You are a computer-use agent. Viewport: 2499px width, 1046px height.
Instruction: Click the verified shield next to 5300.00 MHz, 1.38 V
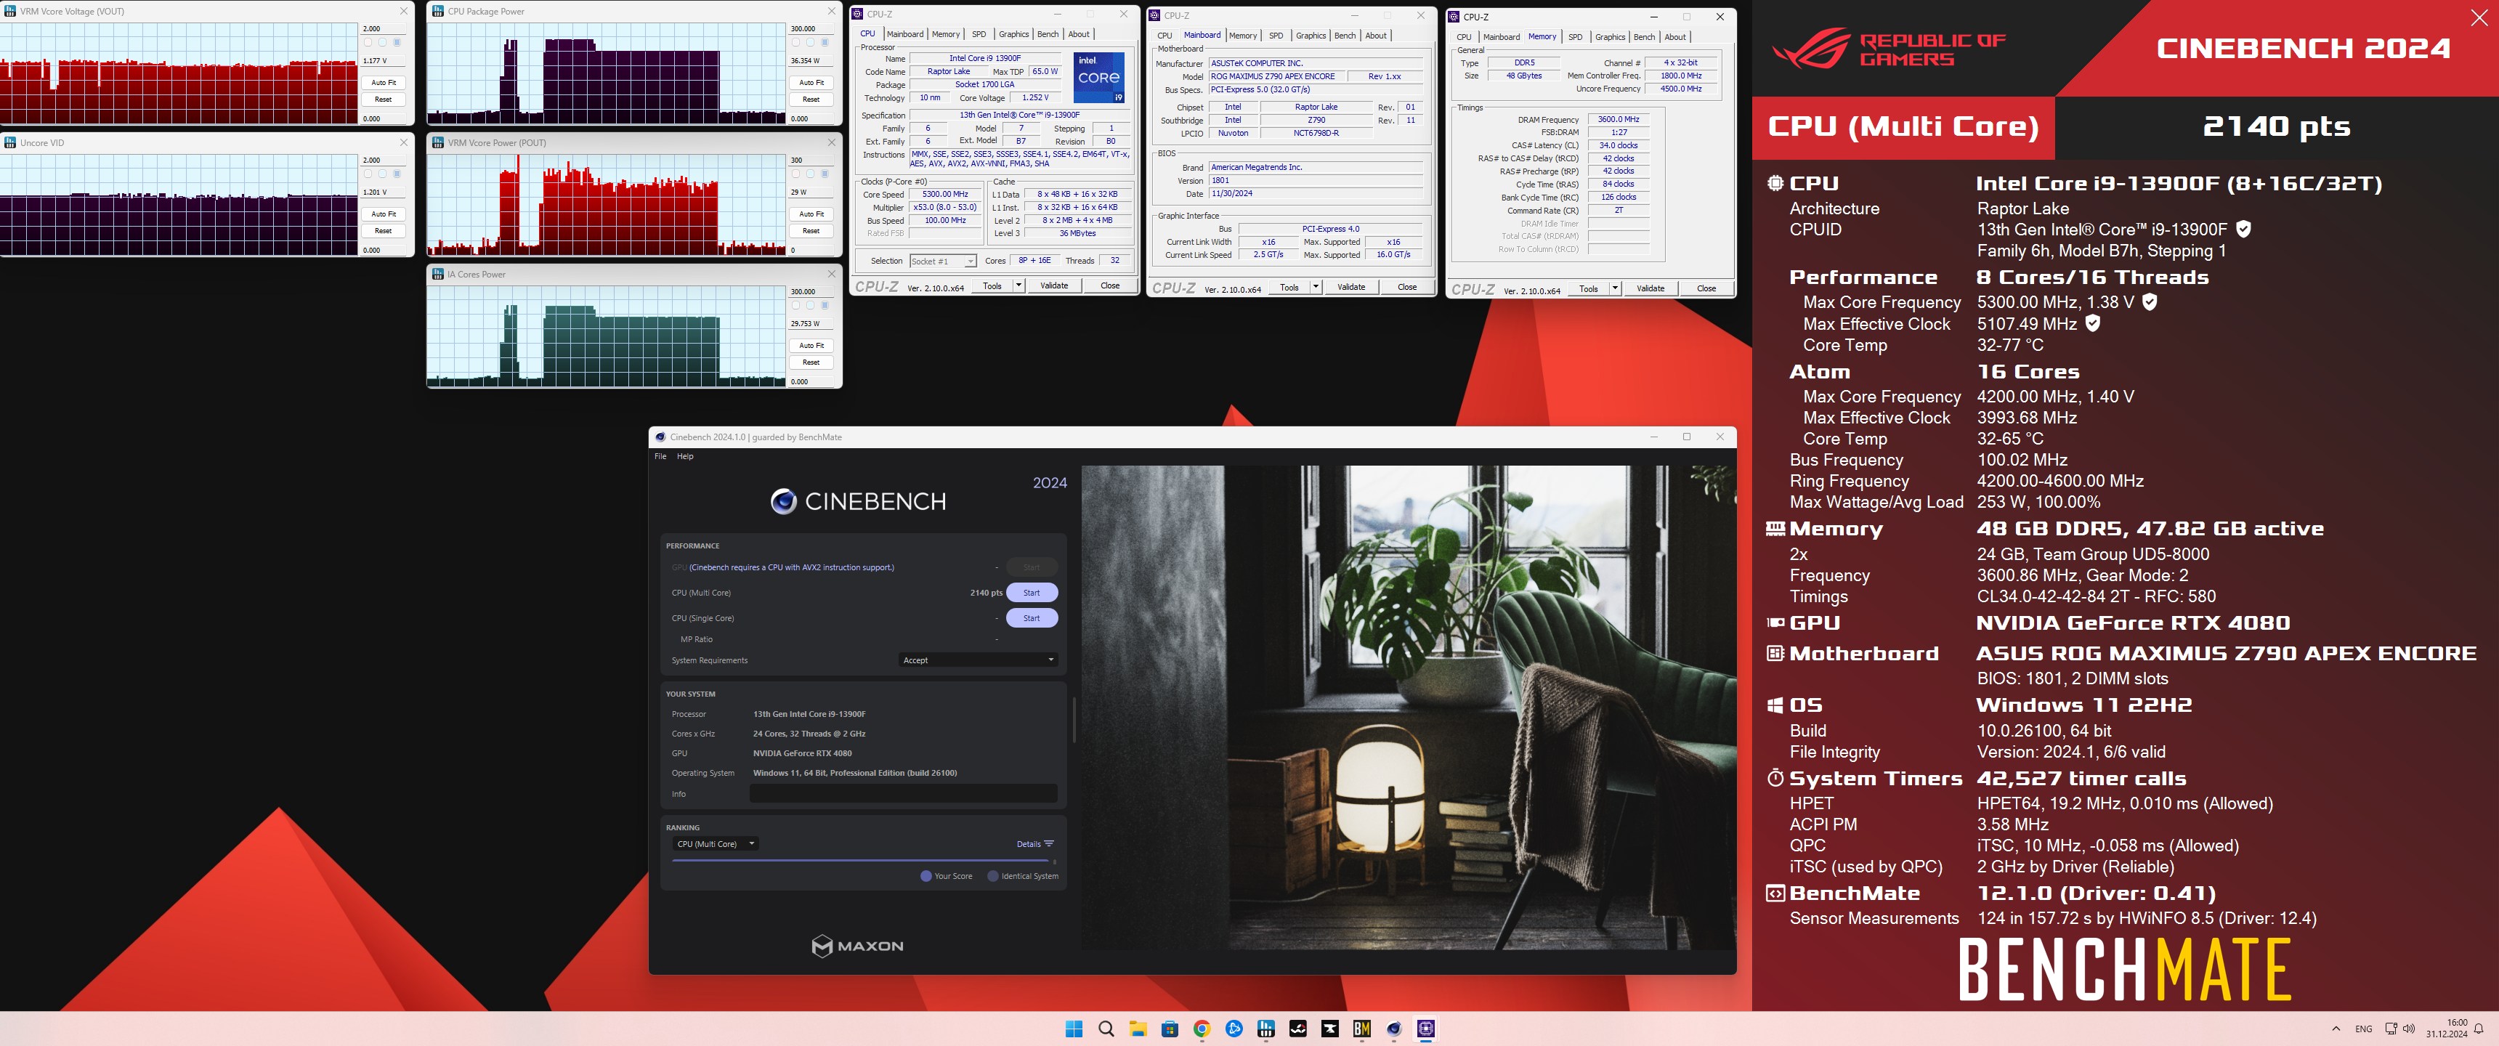[2150, 301]
